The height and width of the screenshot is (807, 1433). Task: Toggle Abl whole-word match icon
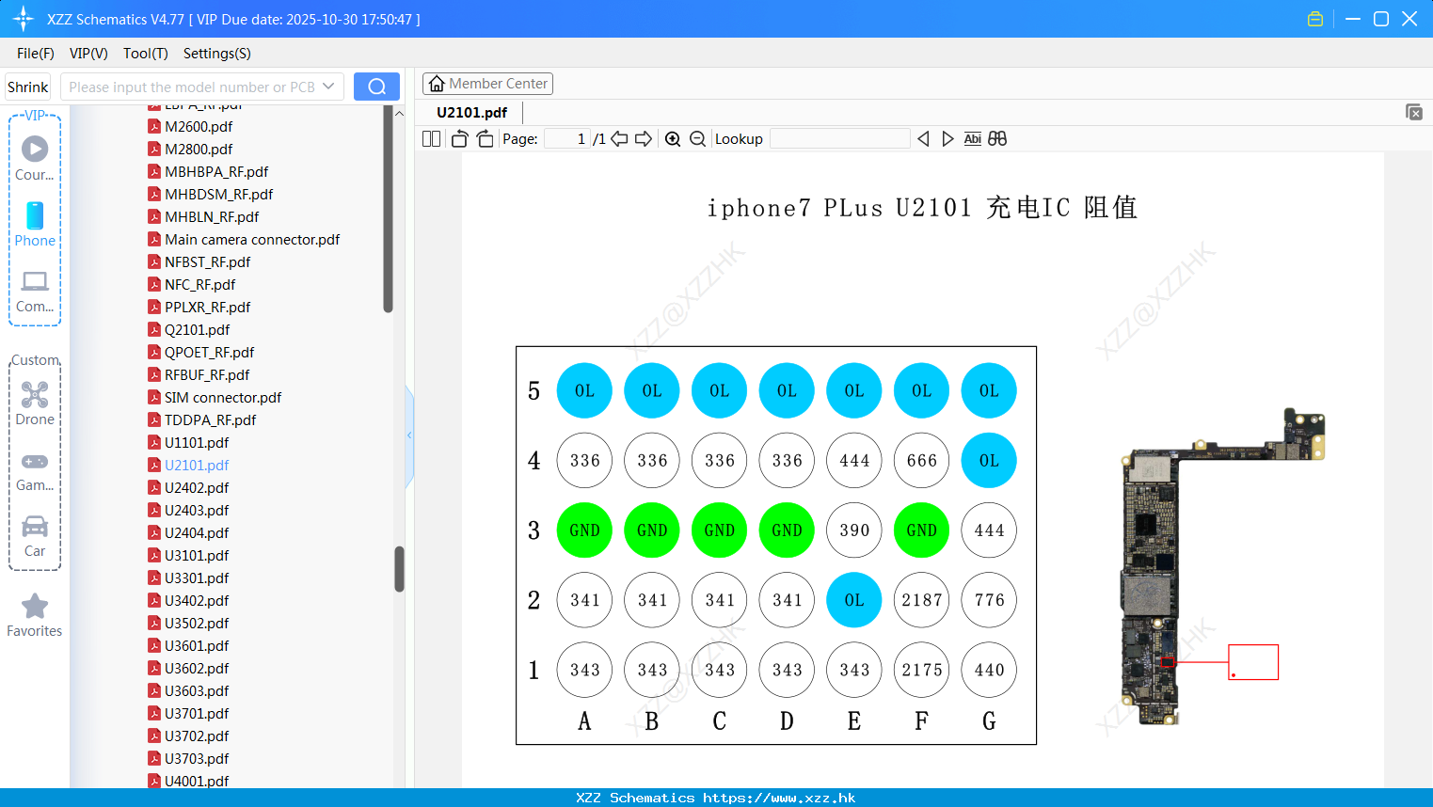tap(973, 138)
